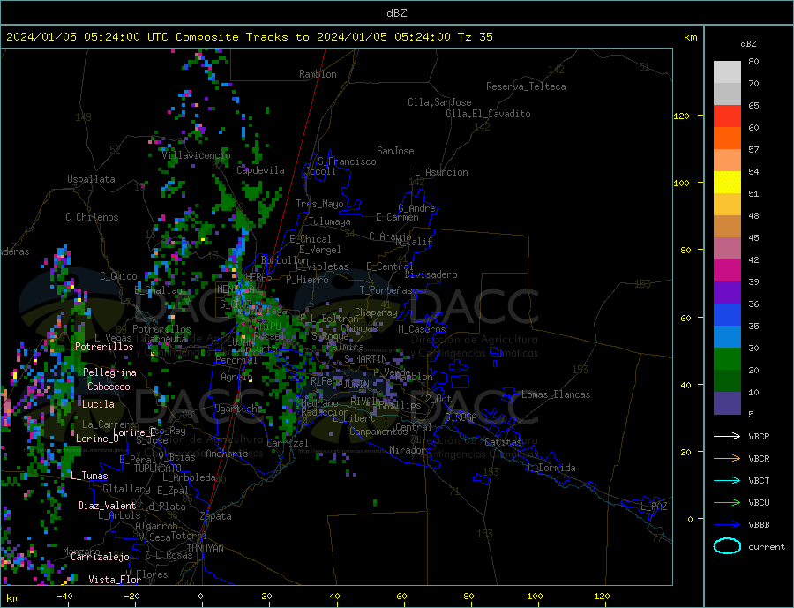Click the 'S_MARTIN' map label
This screenshot has width=794, height=608.
pos(365,359)
